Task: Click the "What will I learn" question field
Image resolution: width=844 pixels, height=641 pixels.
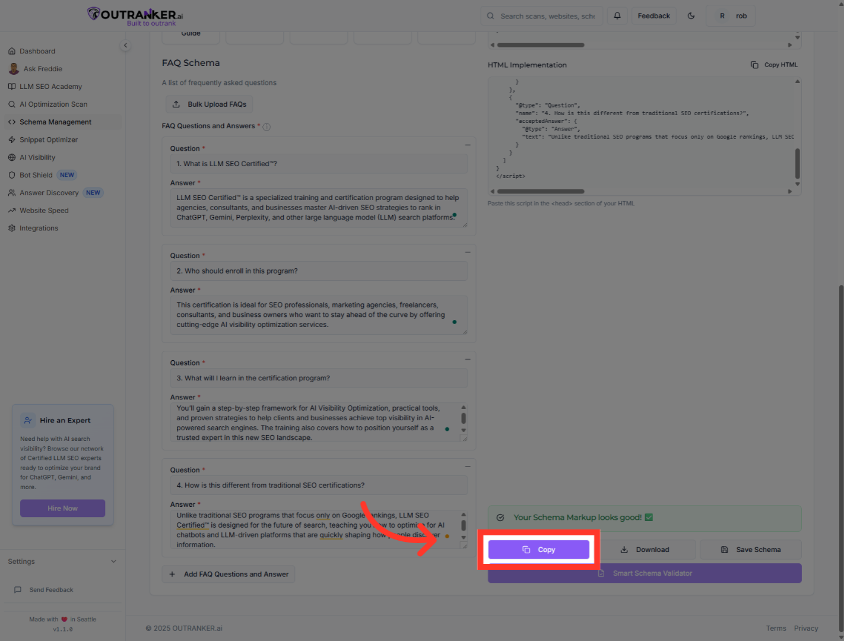Action: coord(319,378)
